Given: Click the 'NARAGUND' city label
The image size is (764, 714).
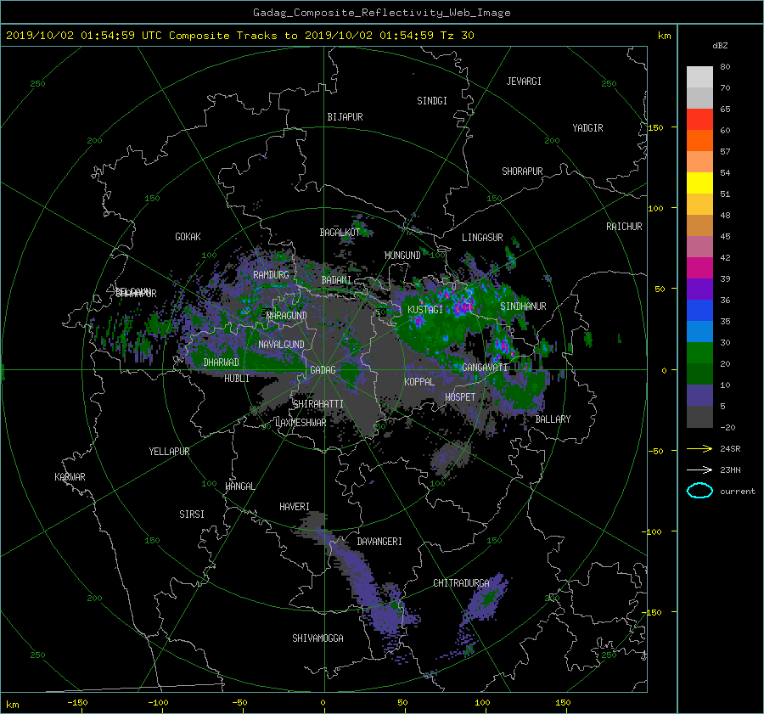Looking at the screenshot, I should coord(287,316).
